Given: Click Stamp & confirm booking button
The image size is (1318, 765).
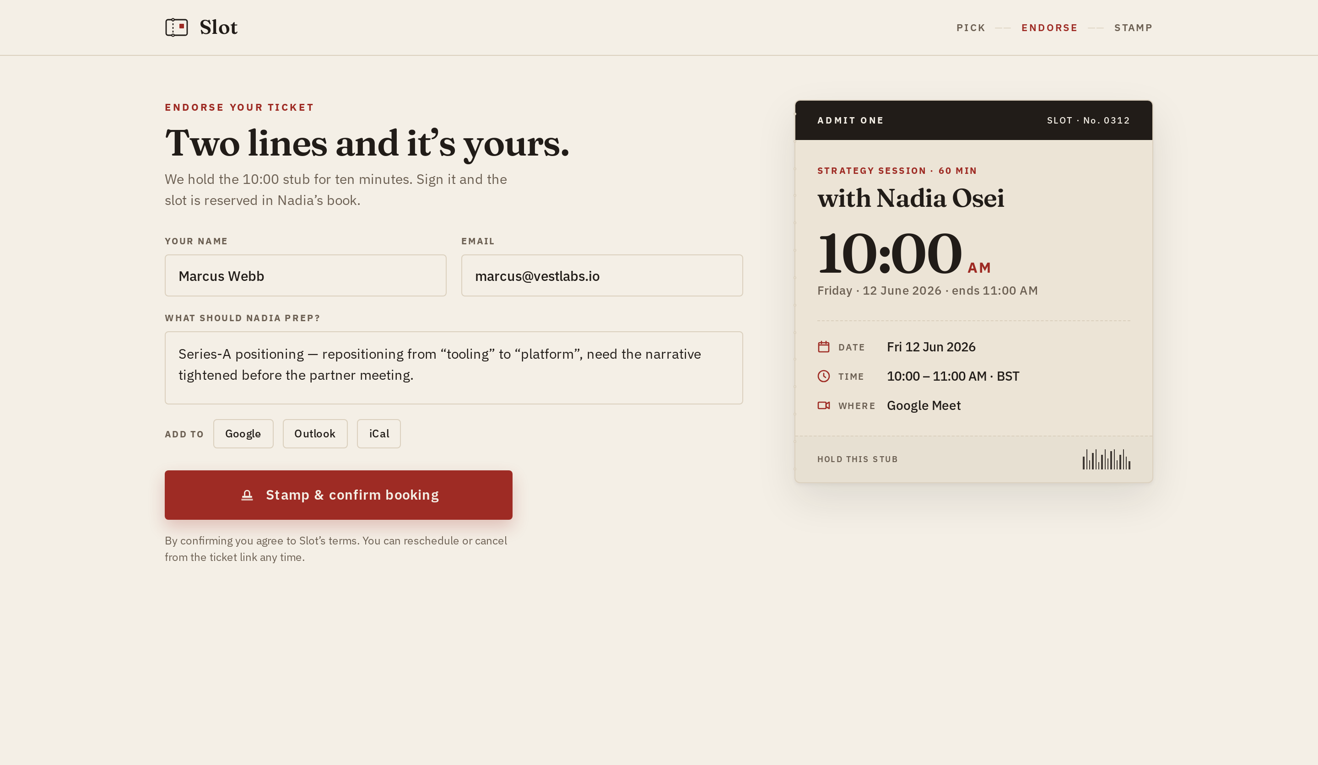Looking at the screenshot, I should [x=338, y=495].
